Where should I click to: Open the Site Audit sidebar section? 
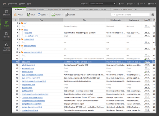pyautogui.click(x=7, y=13)
